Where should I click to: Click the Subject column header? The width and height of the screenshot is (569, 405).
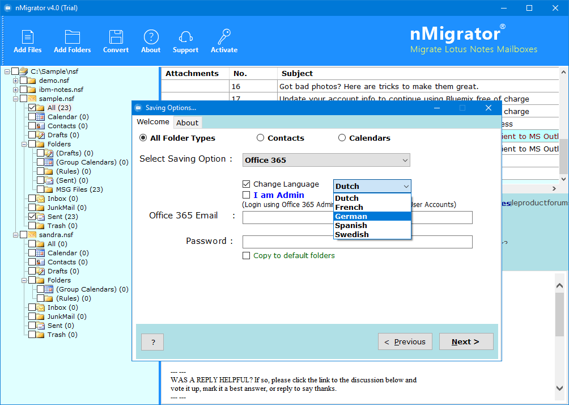click(418, 73)
